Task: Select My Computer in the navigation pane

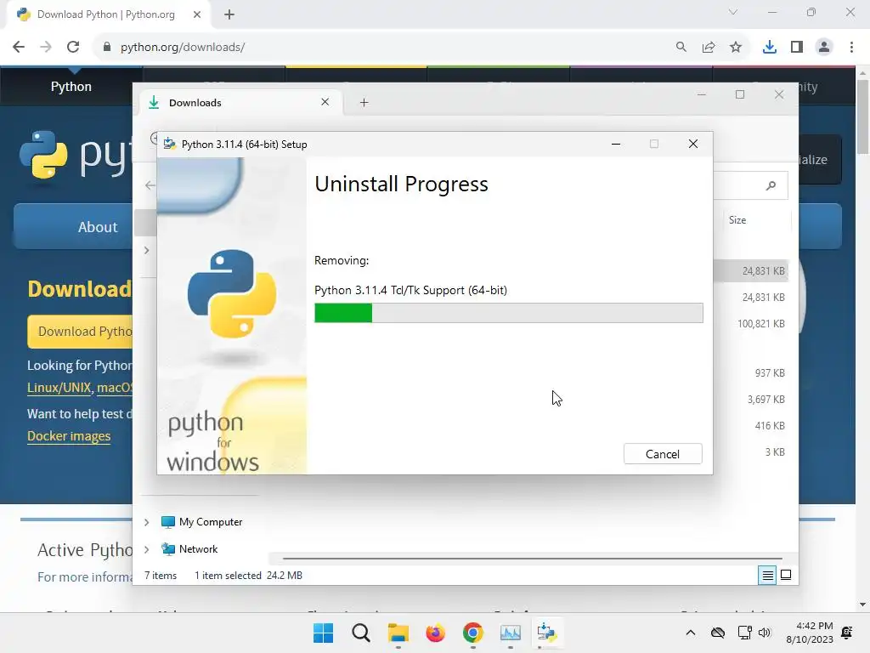Action: (x=202, y=522)
